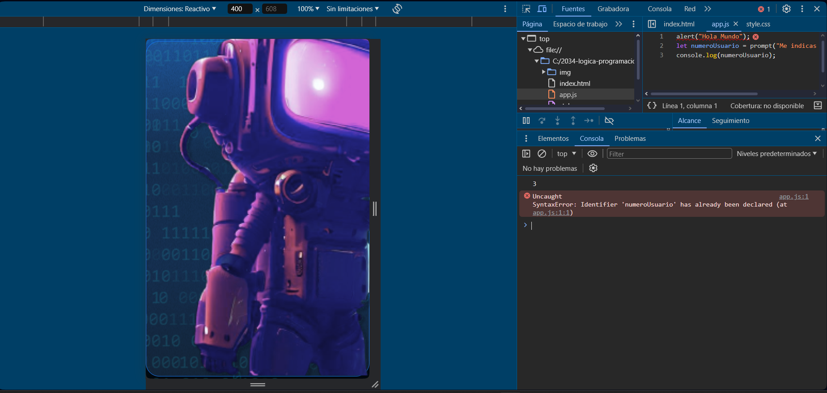
Task: Activate the inspect element picker icon
Action: pos(526,9)
